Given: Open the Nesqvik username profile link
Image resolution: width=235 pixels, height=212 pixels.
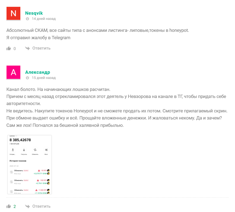Looking at the screenshot, I should [34, 13].
